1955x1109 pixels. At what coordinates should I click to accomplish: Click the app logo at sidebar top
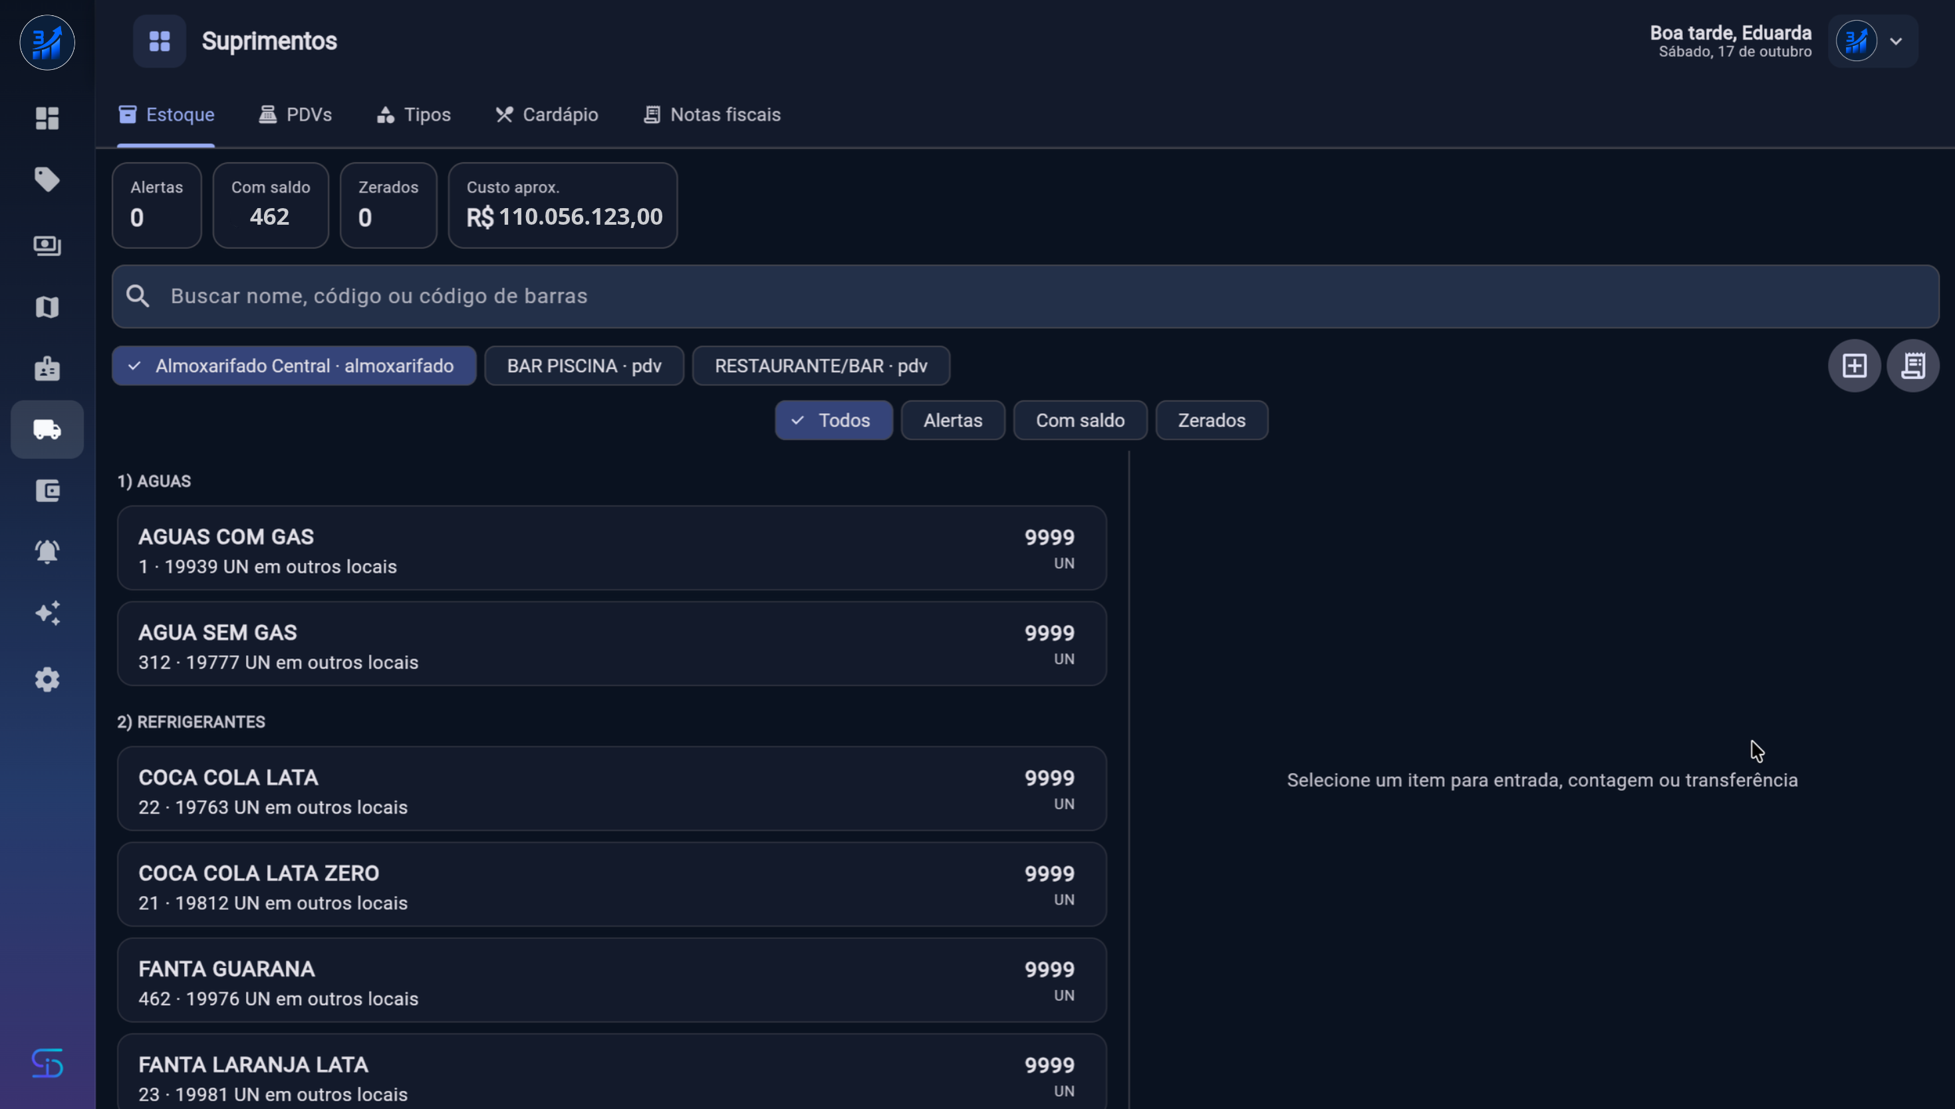tap(47, 43)
